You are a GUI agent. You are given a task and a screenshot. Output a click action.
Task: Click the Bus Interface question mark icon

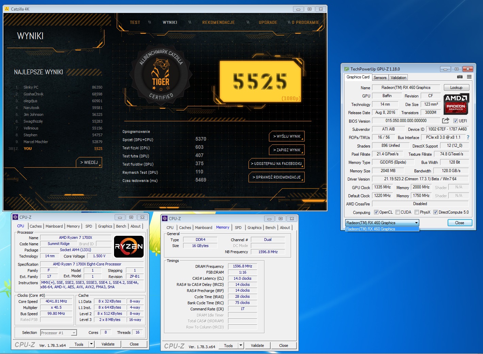pyautogui.click(x=468, y=137)
